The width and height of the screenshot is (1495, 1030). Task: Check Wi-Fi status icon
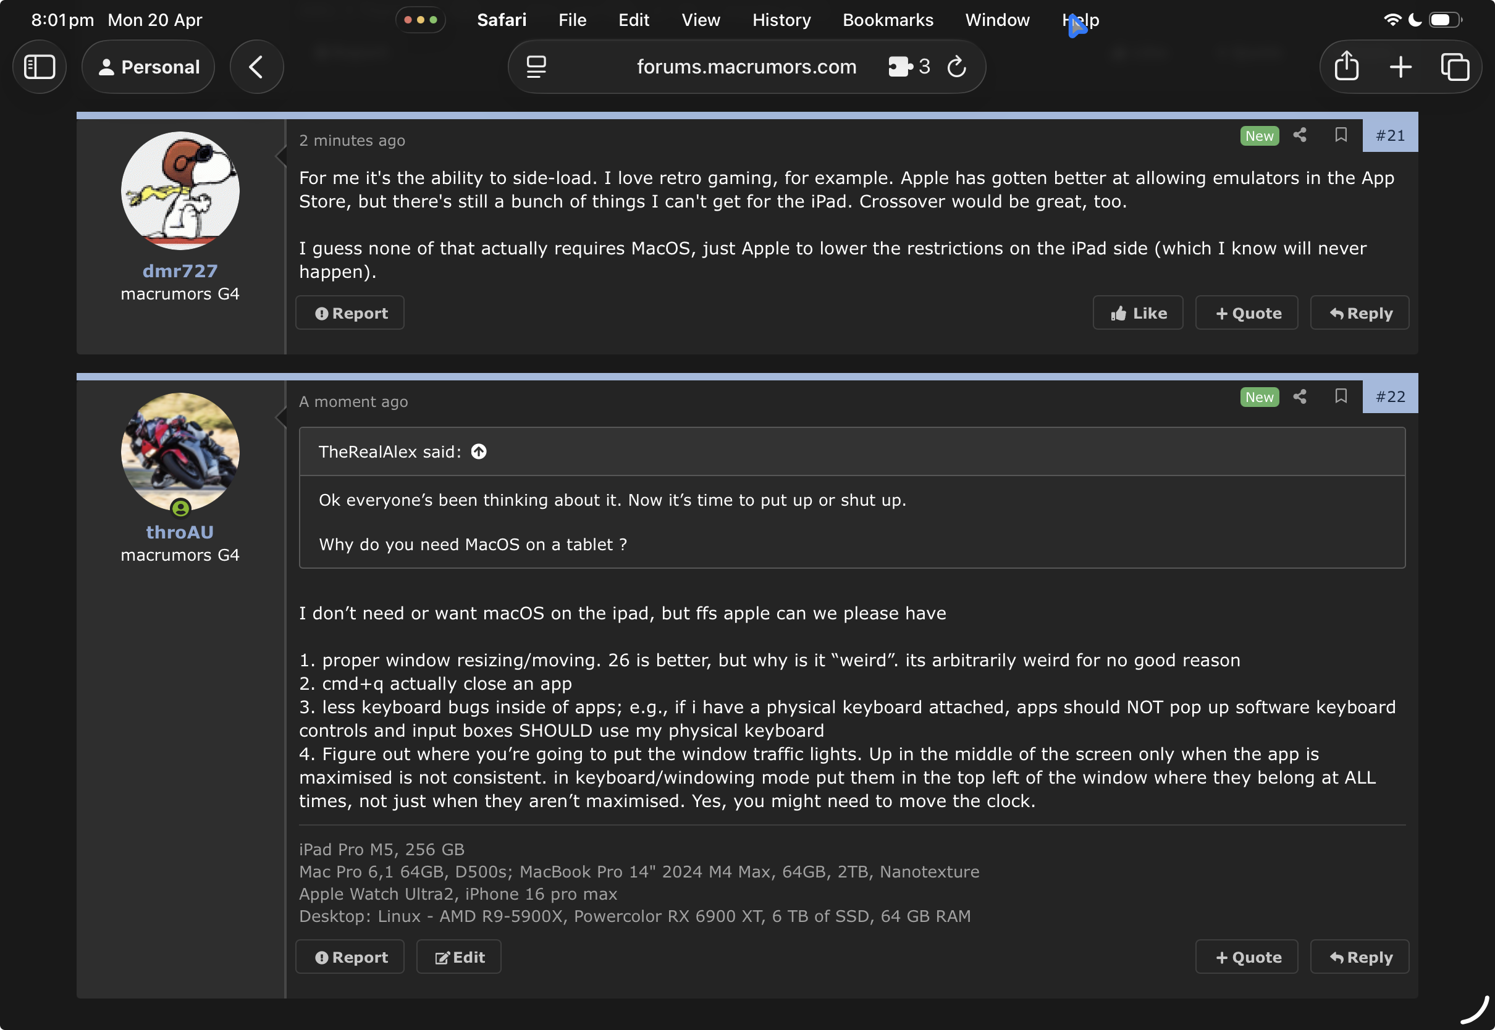[x=1392, y=20]
